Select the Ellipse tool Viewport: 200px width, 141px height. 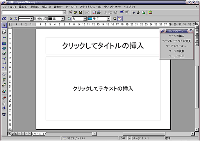pos(4,48)
